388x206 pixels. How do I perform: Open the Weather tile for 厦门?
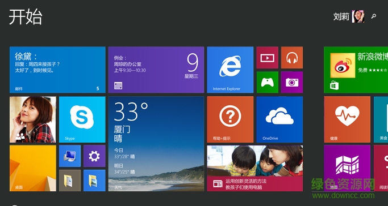coord(156,144)
